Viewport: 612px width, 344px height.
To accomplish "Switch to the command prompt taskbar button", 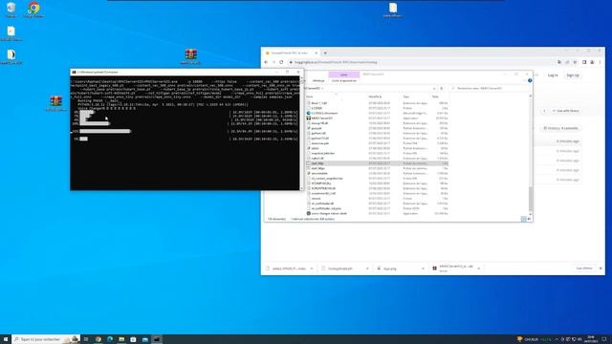I will 157,339.
